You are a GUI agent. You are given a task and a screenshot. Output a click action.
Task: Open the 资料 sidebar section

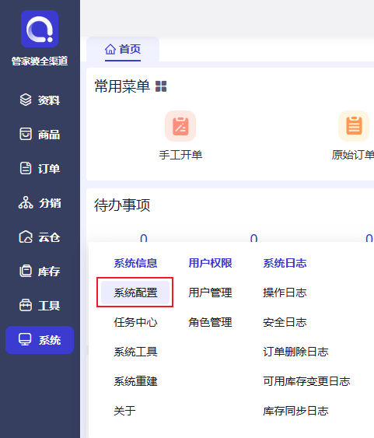[x=40, y=100]
